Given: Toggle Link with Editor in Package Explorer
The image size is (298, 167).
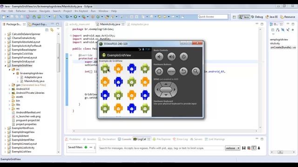Looking at the screenshot, I should [52, 30].
